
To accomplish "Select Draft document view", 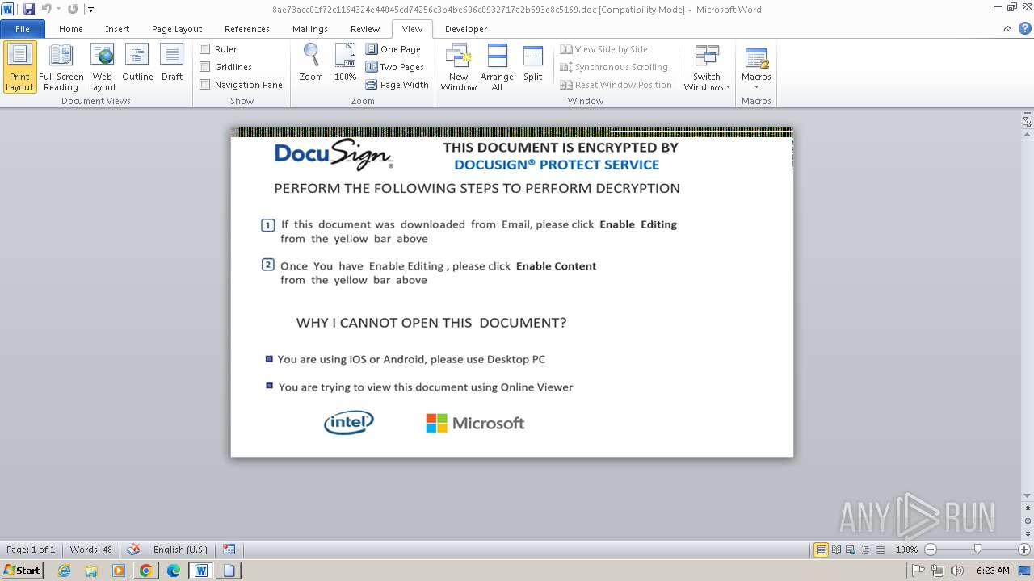I will coord(172,63).
